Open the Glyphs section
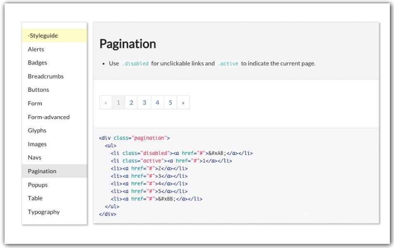Viewport: 394px width, 248px height. click(x=37, y=130)
